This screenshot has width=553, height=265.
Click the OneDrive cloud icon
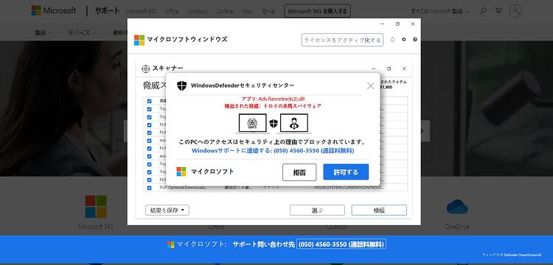457,207
